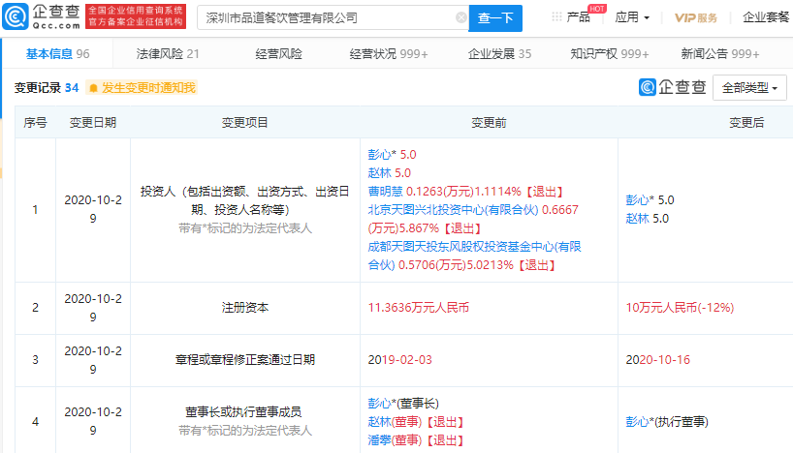Click the 变更项目 column header

[244, 122]
